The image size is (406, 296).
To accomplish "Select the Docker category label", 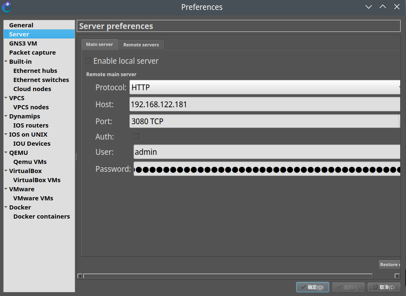I will 20,207.
